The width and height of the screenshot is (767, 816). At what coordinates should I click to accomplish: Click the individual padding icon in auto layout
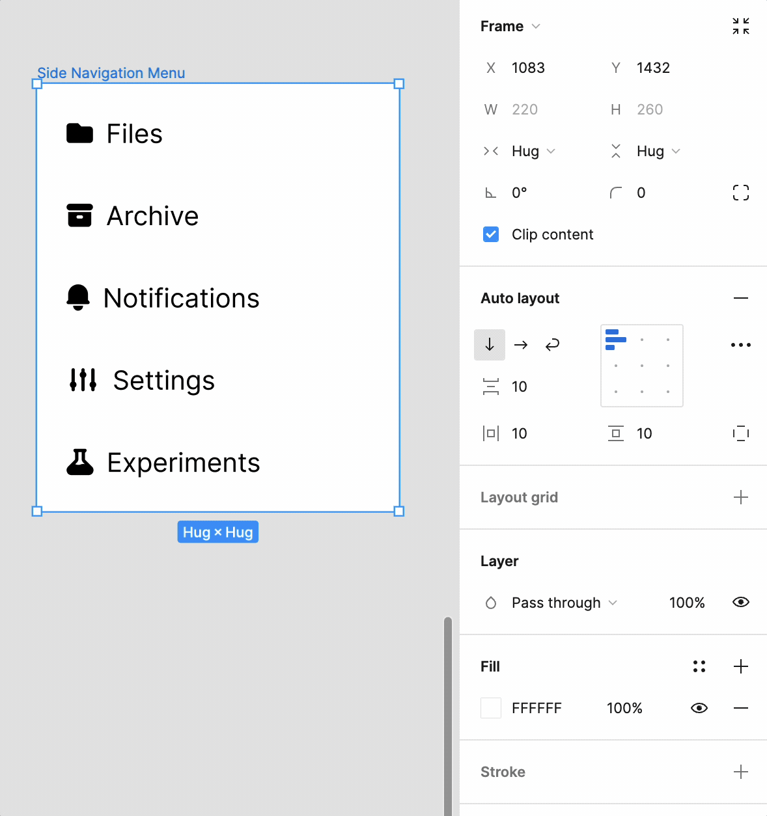click(741, 433)
